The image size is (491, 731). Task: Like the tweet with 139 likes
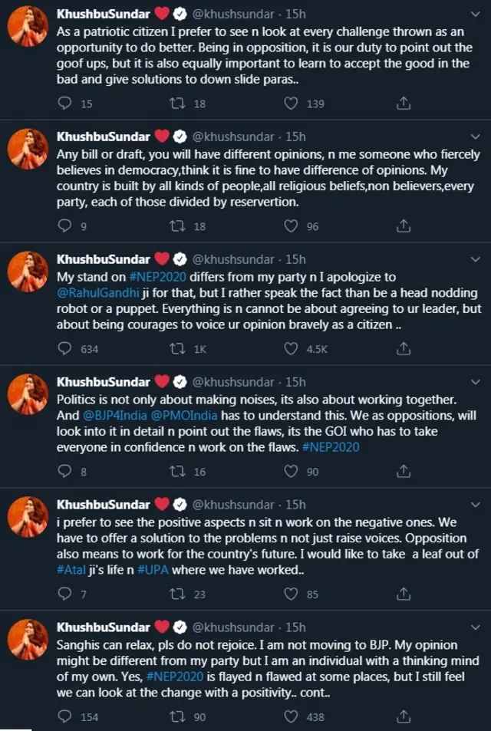[x=291, y=104]
